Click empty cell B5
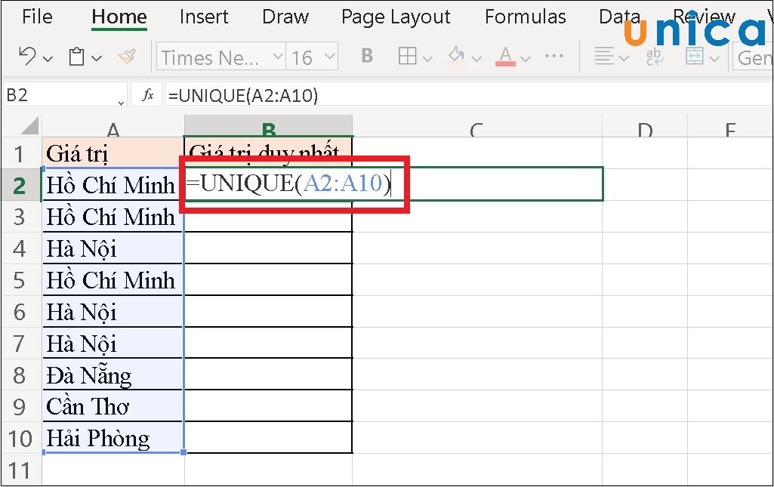Image resolution: width=774 pixels, height=487 pixels. (269, 280)
